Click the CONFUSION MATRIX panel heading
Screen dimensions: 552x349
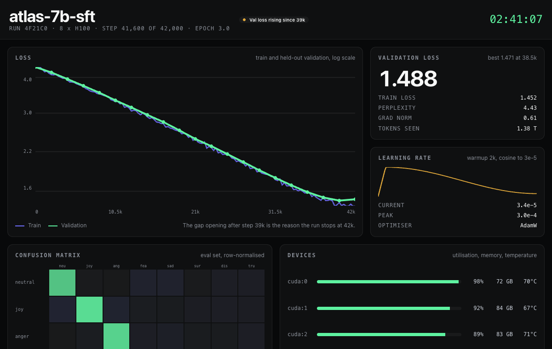[x=48, y=255]
